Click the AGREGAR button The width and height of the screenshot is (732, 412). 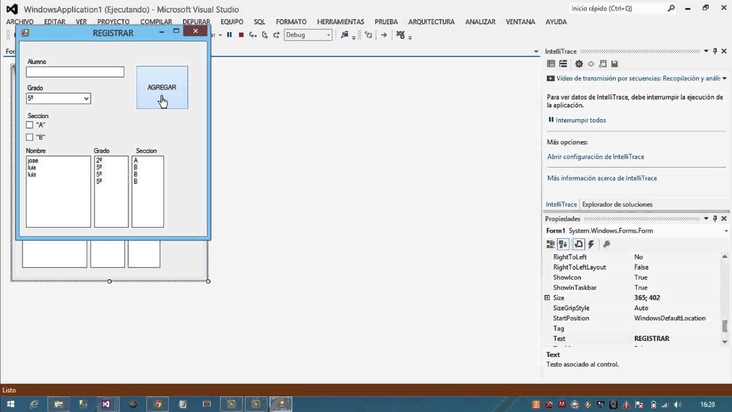[162, 88]
